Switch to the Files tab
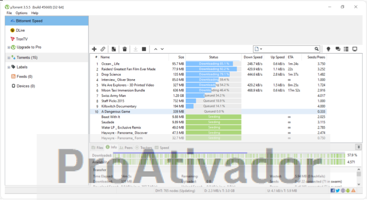The width and height of the screenshot is (367, 200). click(97, 147)
